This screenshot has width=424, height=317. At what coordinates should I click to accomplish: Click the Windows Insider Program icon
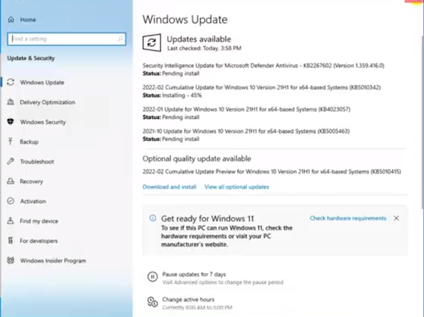click(11, 260)
